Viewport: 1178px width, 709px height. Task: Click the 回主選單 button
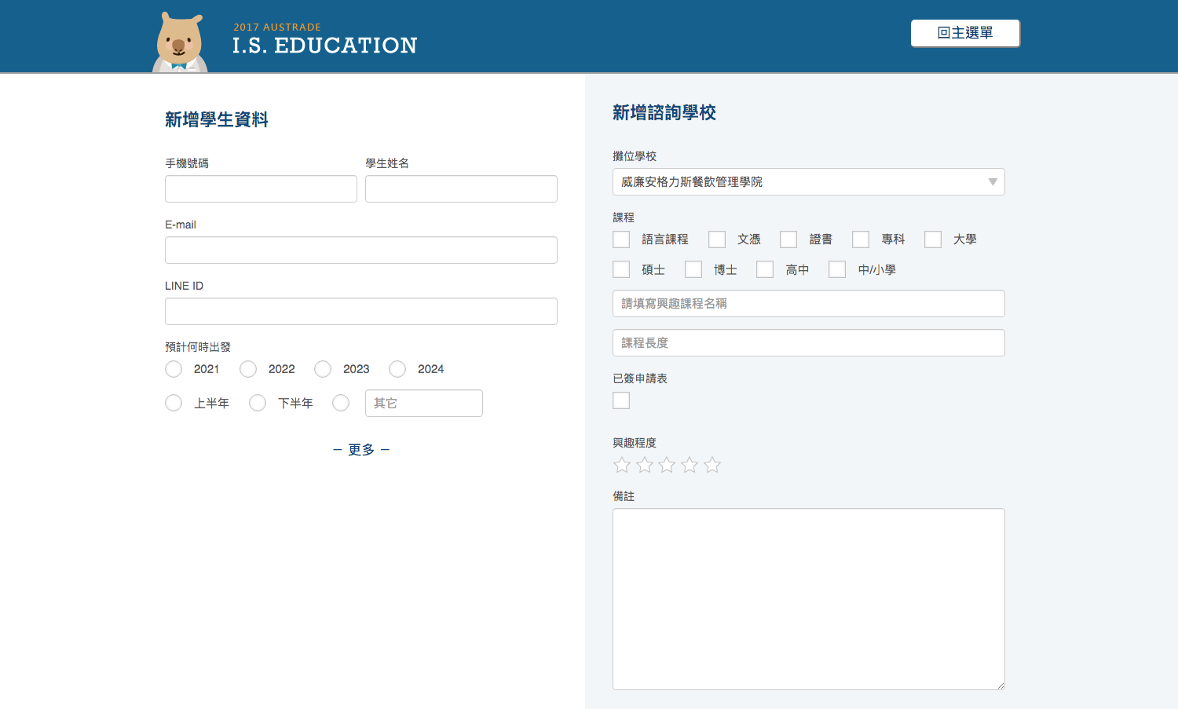tap(965, 33)
